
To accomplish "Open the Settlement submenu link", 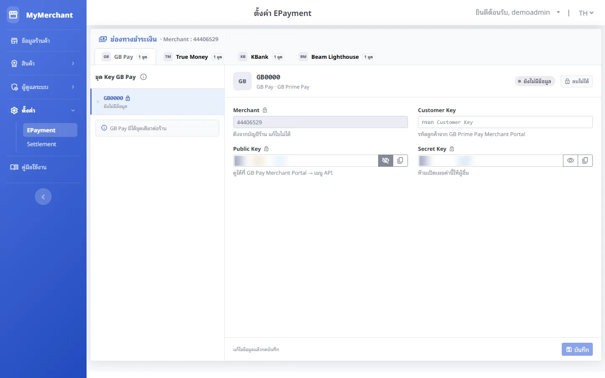I will click(42, 144).
